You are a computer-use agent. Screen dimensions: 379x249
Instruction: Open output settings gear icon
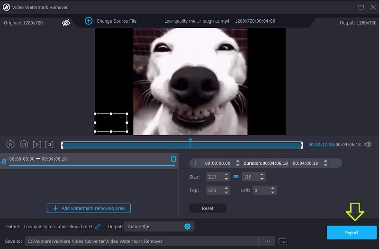click(187, 227)
